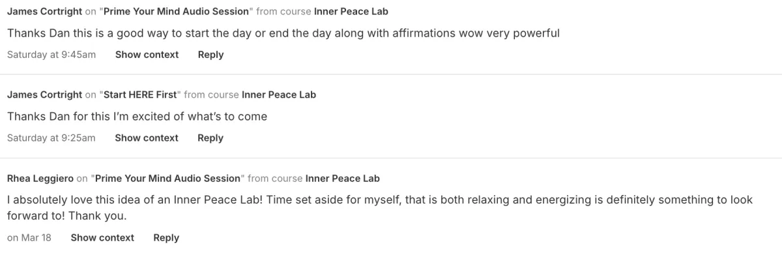Open James Cortright's name on Start HERE First comment
Viewport: 782px width, 253px height.
coord(45,95)
